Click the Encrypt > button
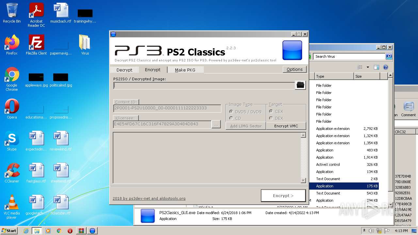Image resolution: width=418 pixels, height=235 pixels. pyautogui.click(x=283, y=196)
